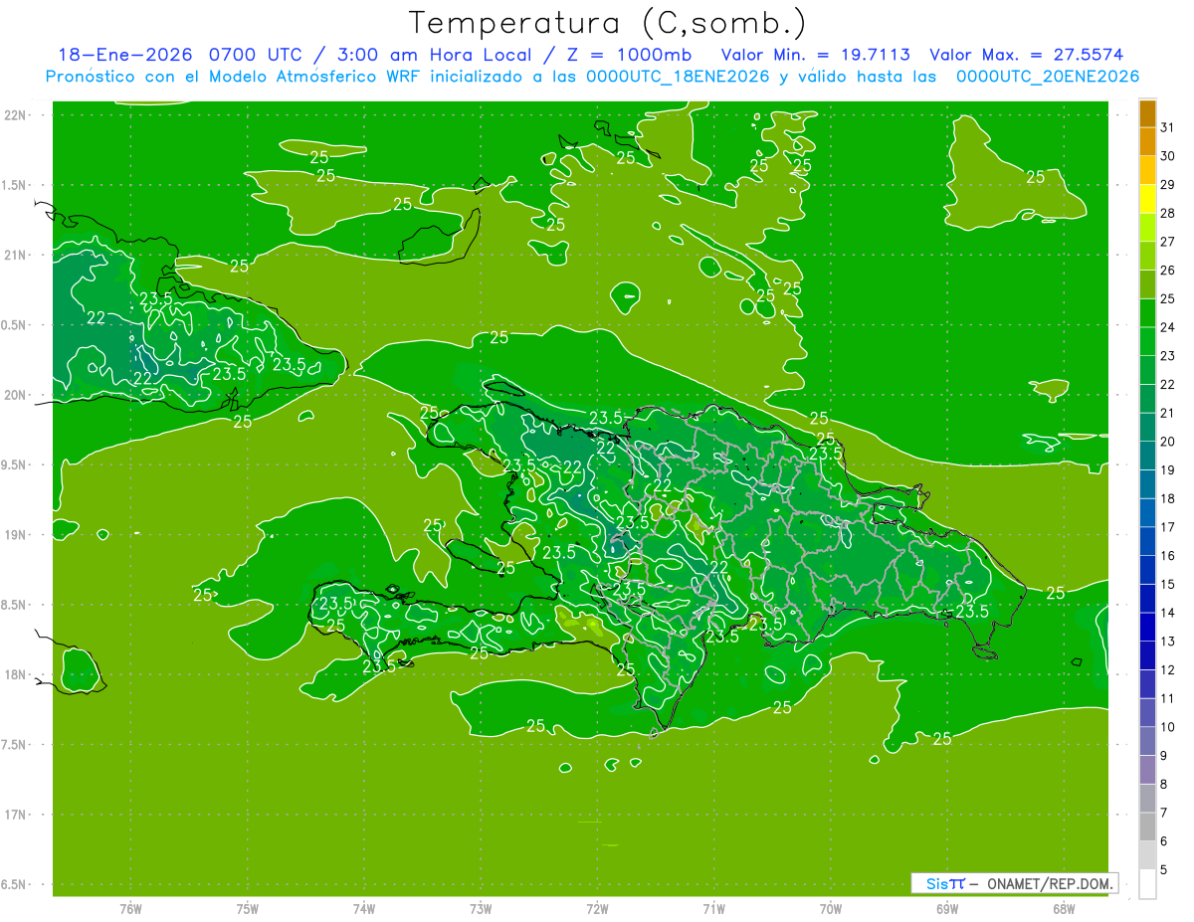This screenshot has width=1194, height=922.
Task: Click the colorbar label 15
Action: tap(1168, 585)
